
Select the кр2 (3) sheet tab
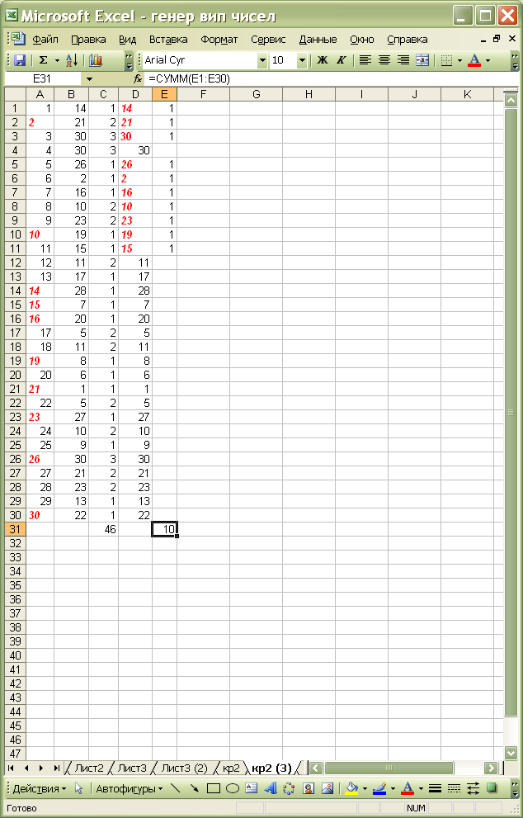[x=271, y=768]
